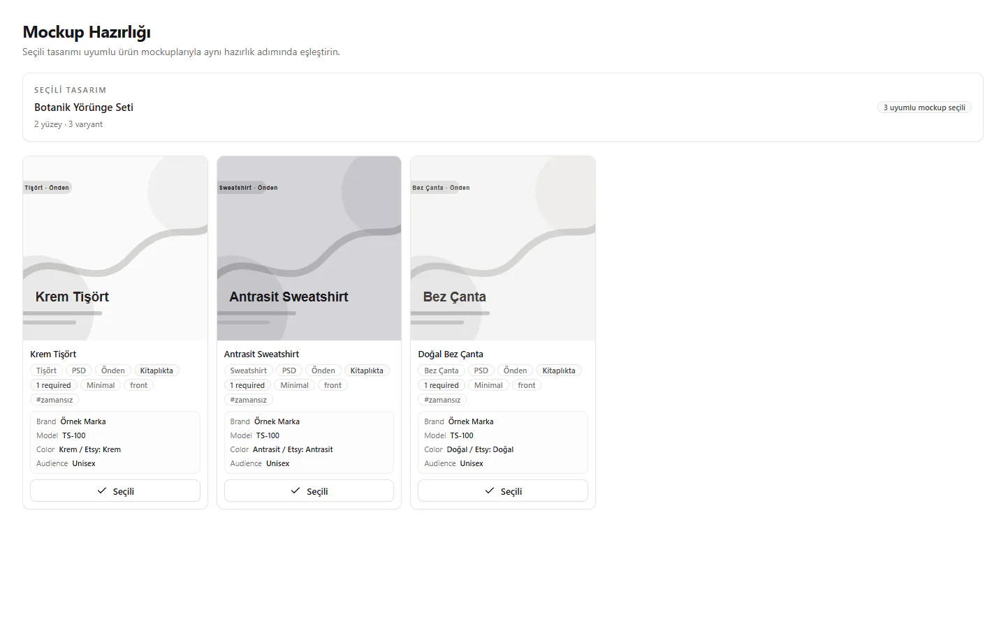
Task: Click the 'Tişört · Önden' label on preview
Action: pos(47,188)
